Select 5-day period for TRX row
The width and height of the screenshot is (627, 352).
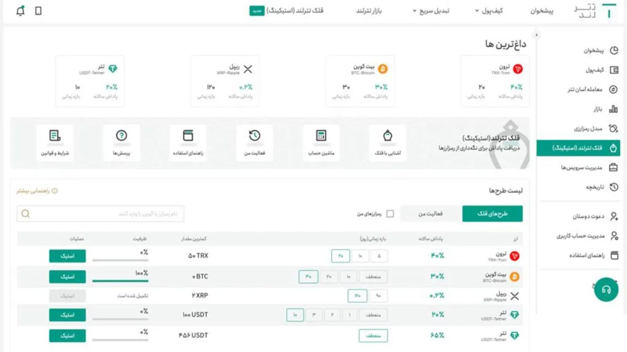pos(379,256)
